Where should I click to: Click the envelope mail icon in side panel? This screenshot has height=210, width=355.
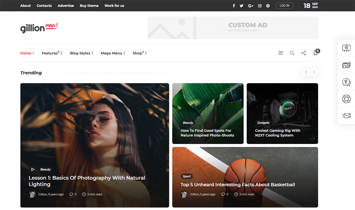(346, 116)
